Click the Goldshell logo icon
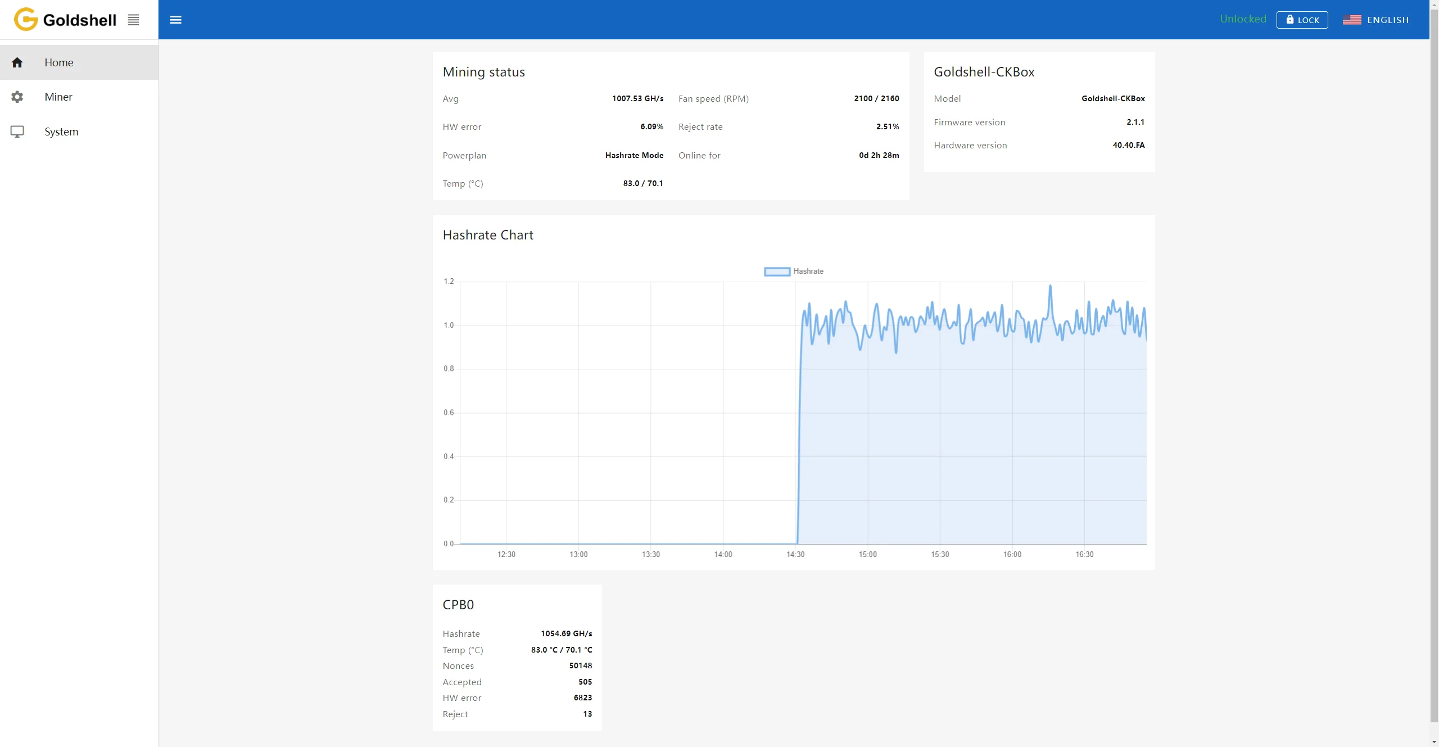 26,20
